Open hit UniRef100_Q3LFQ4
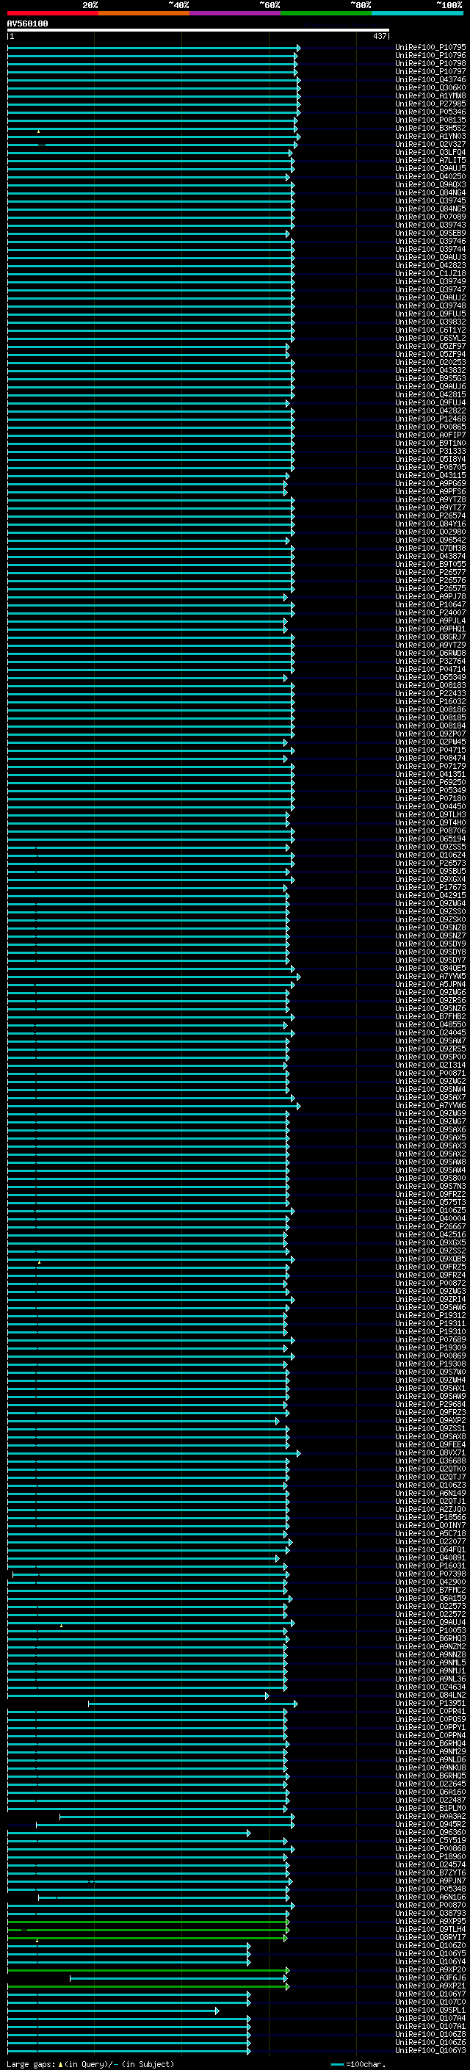Screen dimensions: 470x2070 (x=430, y=152)
